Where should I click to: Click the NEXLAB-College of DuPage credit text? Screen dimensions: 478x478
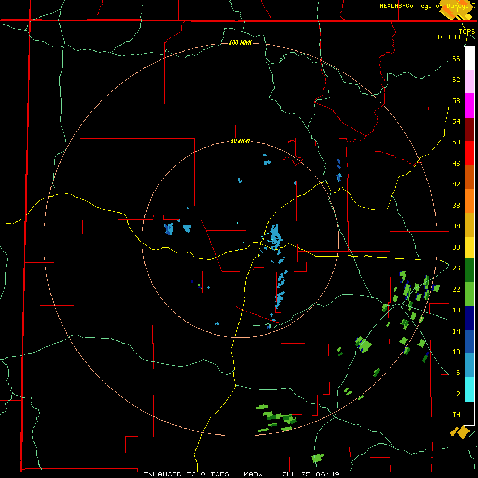coord(427,6)
